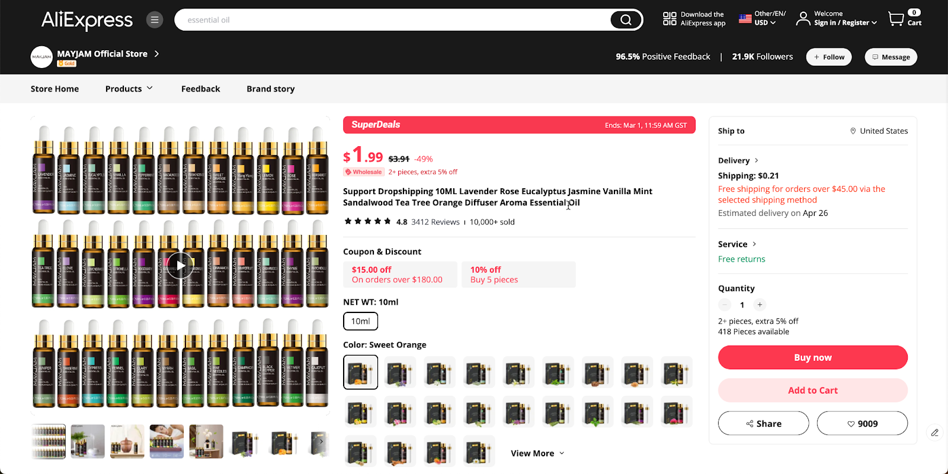Select first color option in second row
The height and width of the screenshot is (474, 948).
pos(360,412)
